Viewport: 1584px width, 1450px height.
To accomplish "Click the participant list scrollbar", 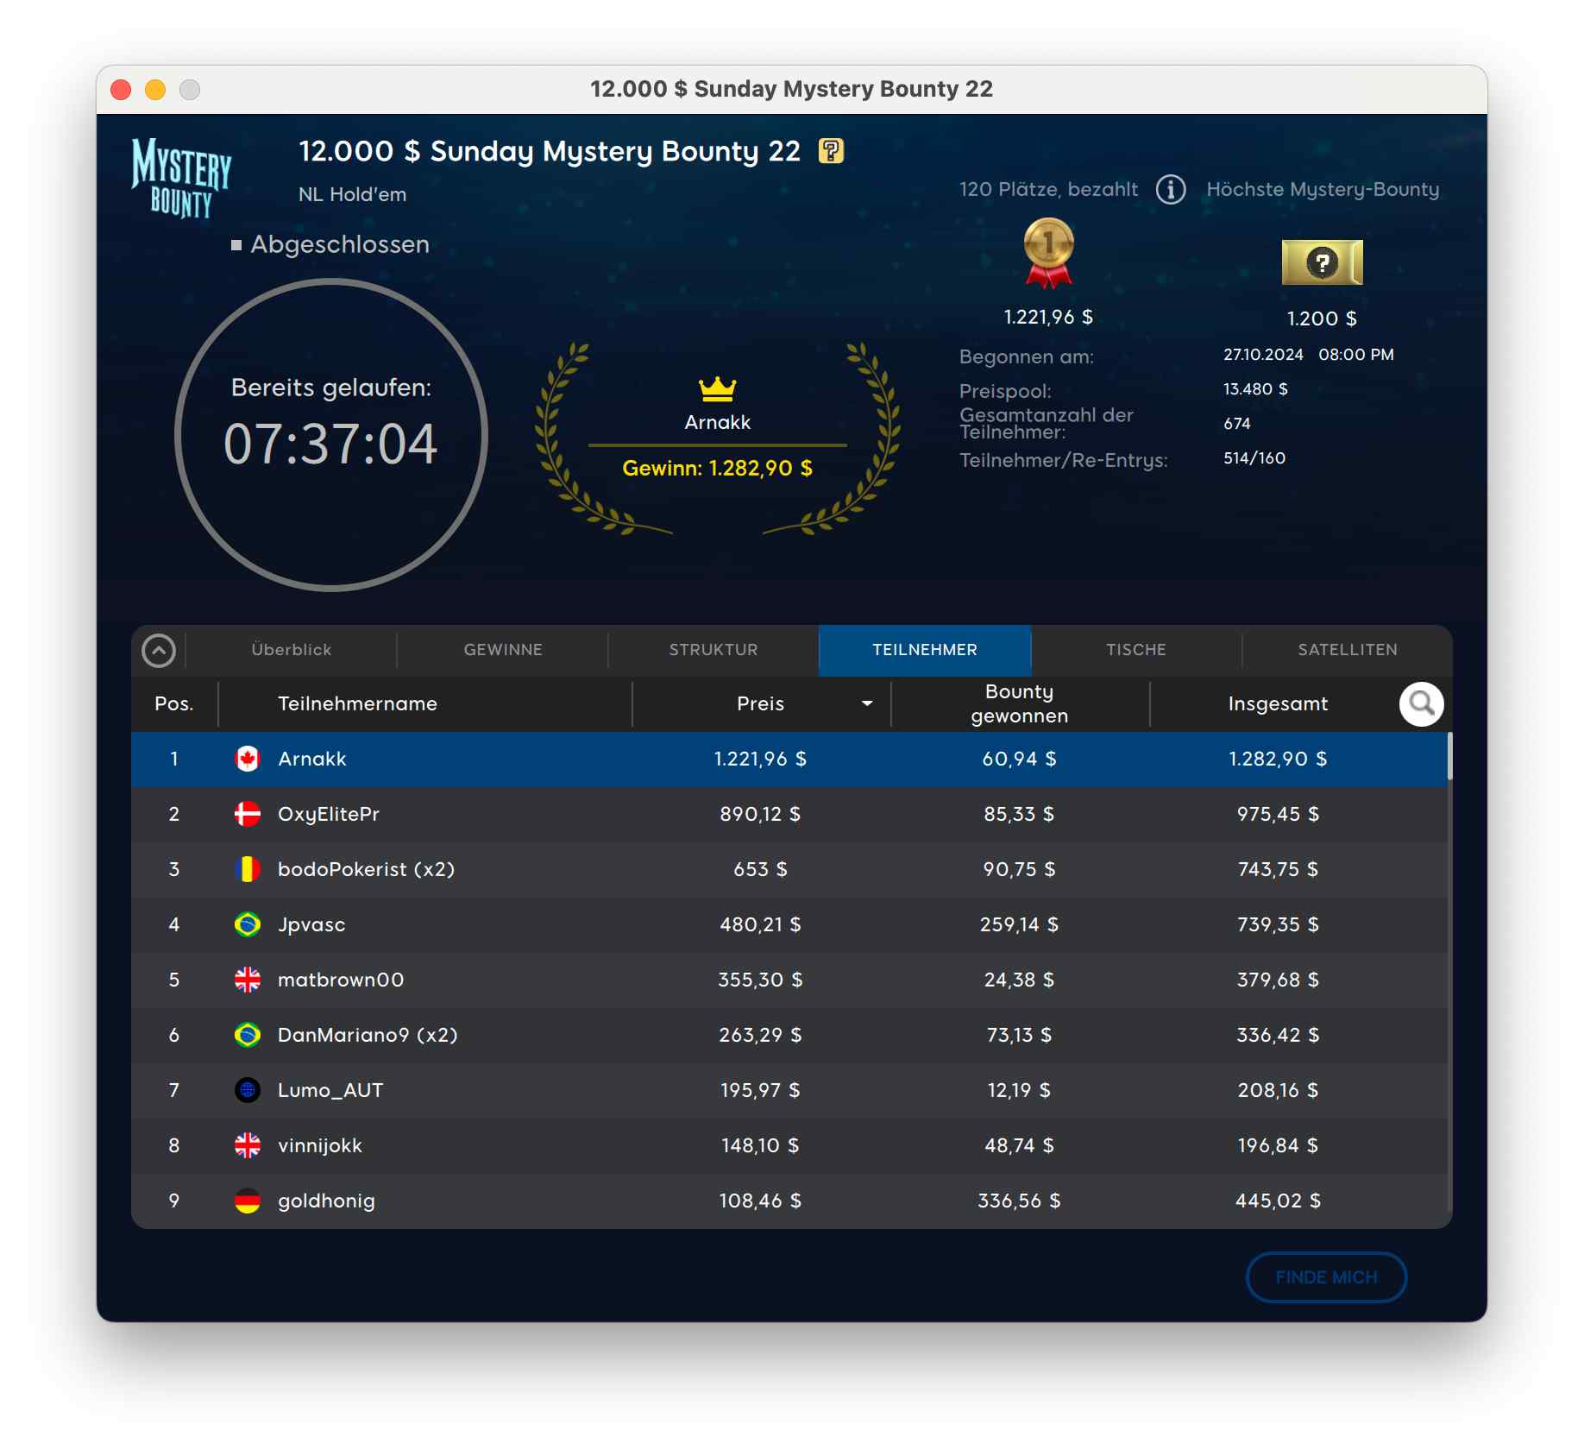I will click(1449, 757).
